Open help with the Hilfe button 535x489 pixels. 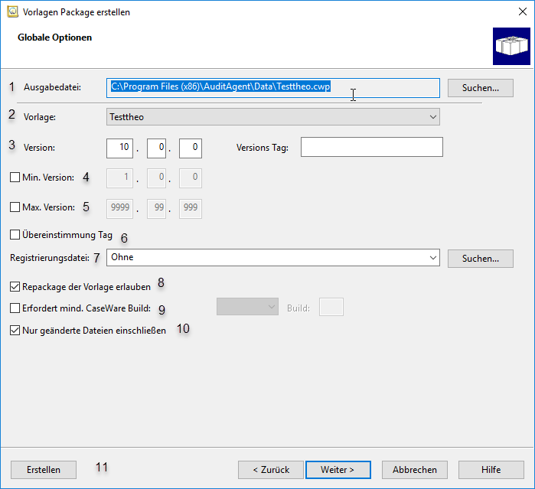(x=491, y=469)
